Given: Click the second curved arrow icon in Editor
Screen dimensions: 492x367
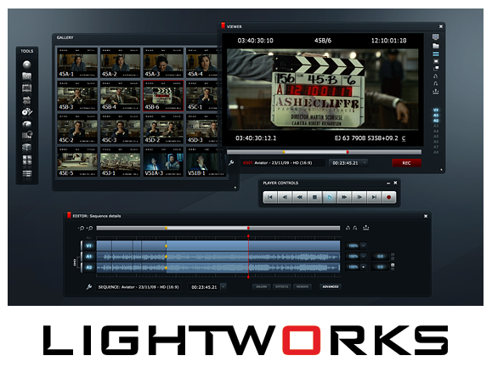Looking at the screenshot, I should (355, 228).
